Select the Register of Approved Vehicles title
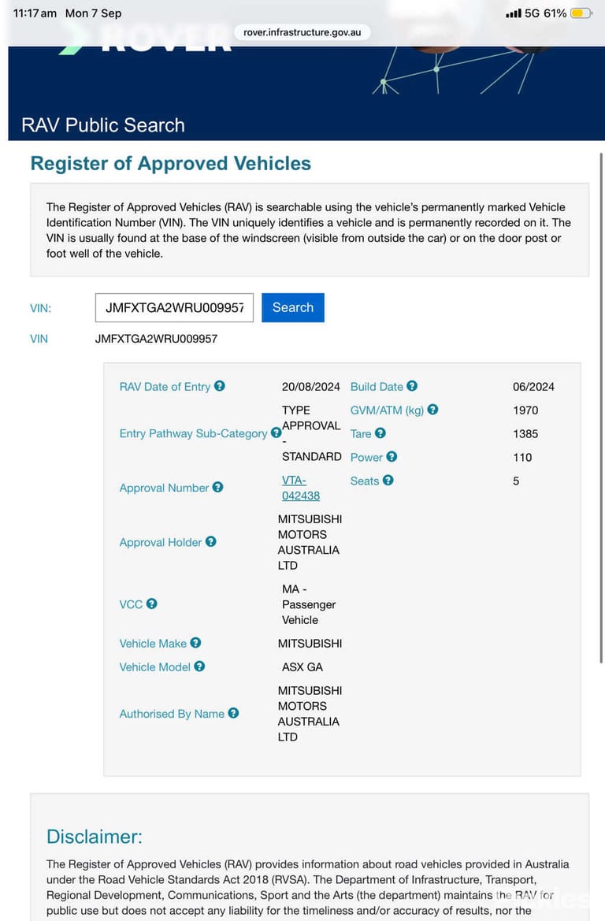This screenshot has height=921, width=605. pyautogui.click(x=171, y=163)
